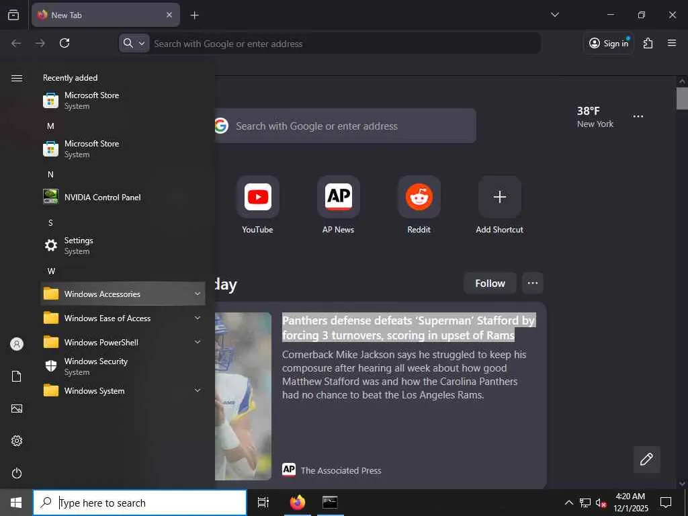This screenshot has height=516, width=688.
Task: Jump to letter S index
Action: pyautogui.click(x=50, y=223)
